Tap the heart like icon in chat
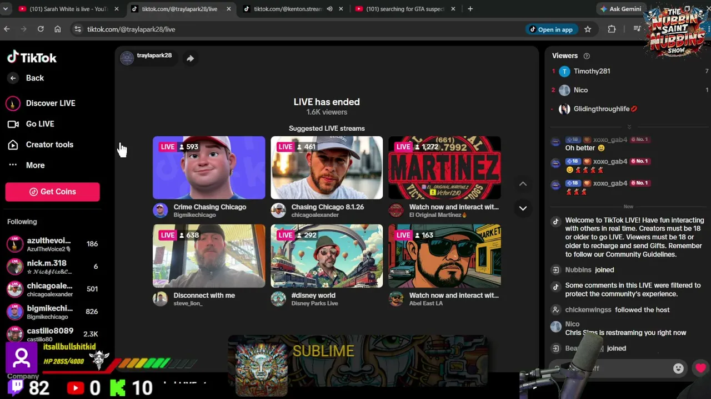The image size is (711, 399). [x=700, y=368]
